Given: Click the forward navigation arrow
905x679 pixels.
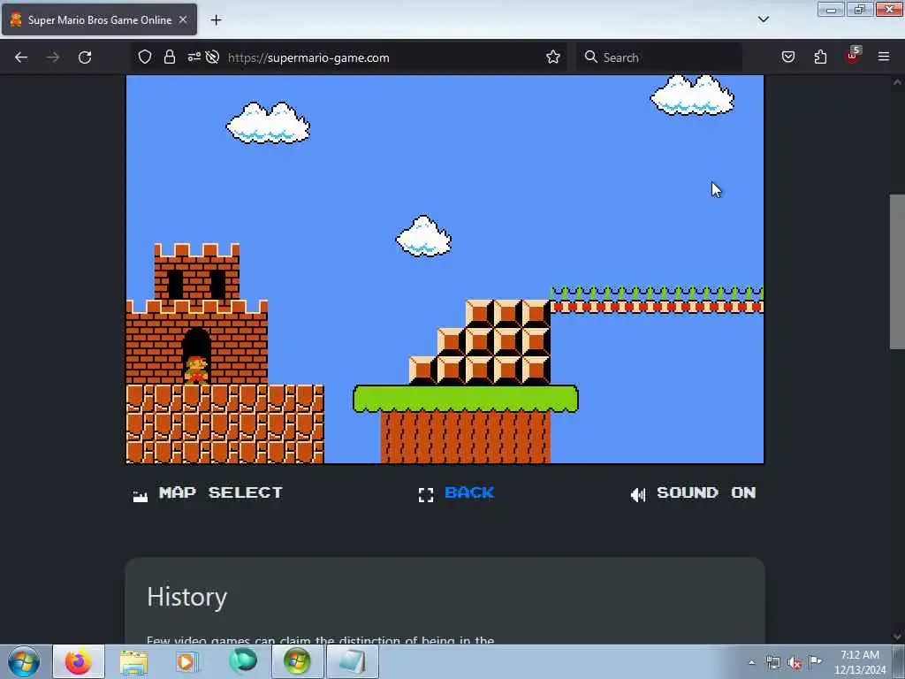Looking at the screenshot, I should click(x=53, y=57).
